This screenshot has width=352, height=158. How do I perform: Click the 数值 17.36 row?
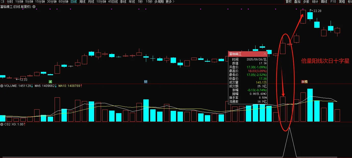(x=248, y=63)
